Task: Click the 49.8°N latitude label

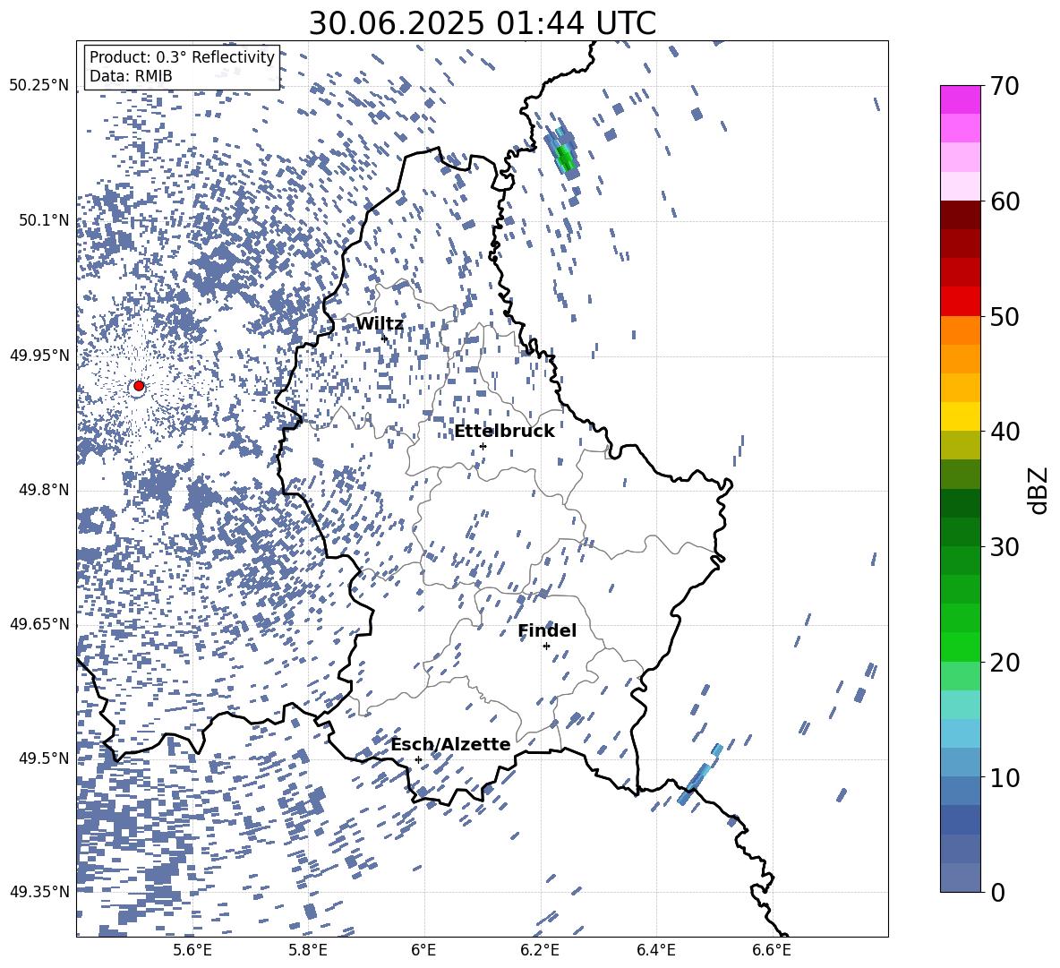Action: (x=44, y=489)
